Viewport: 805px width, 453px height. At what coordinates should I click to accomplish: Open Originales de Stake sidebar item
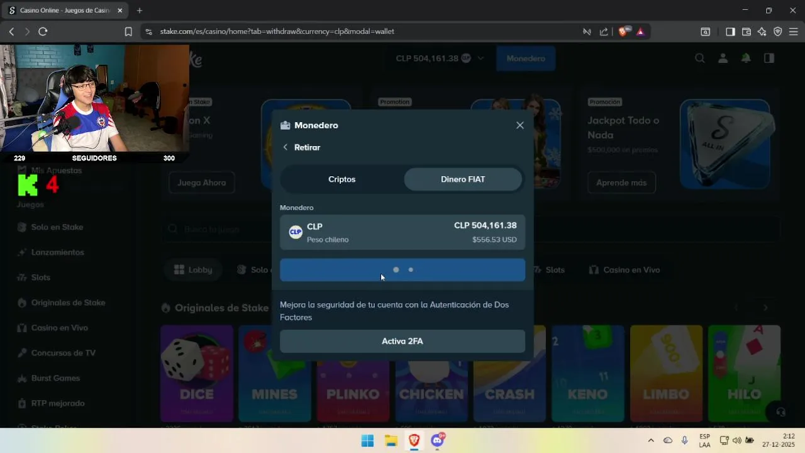[68, 303]
